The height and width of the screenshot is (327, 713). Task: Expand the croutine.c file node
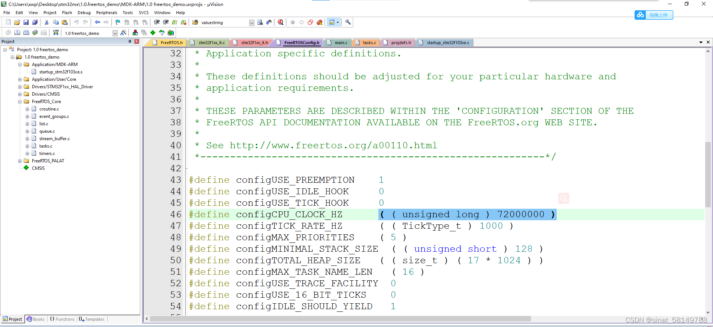27,109
